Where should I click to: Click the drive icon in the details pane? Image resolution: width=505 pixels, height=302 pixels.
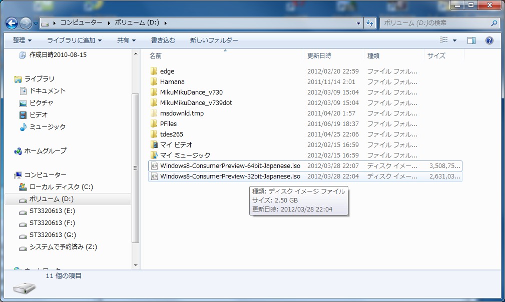[25, 288]
